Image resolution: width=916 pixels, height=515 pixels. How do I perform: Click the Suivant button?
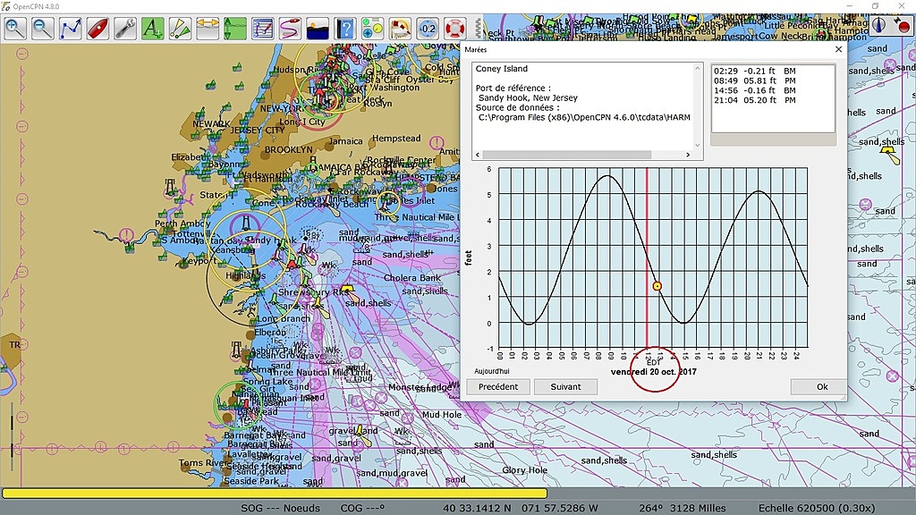click(565, 386)
